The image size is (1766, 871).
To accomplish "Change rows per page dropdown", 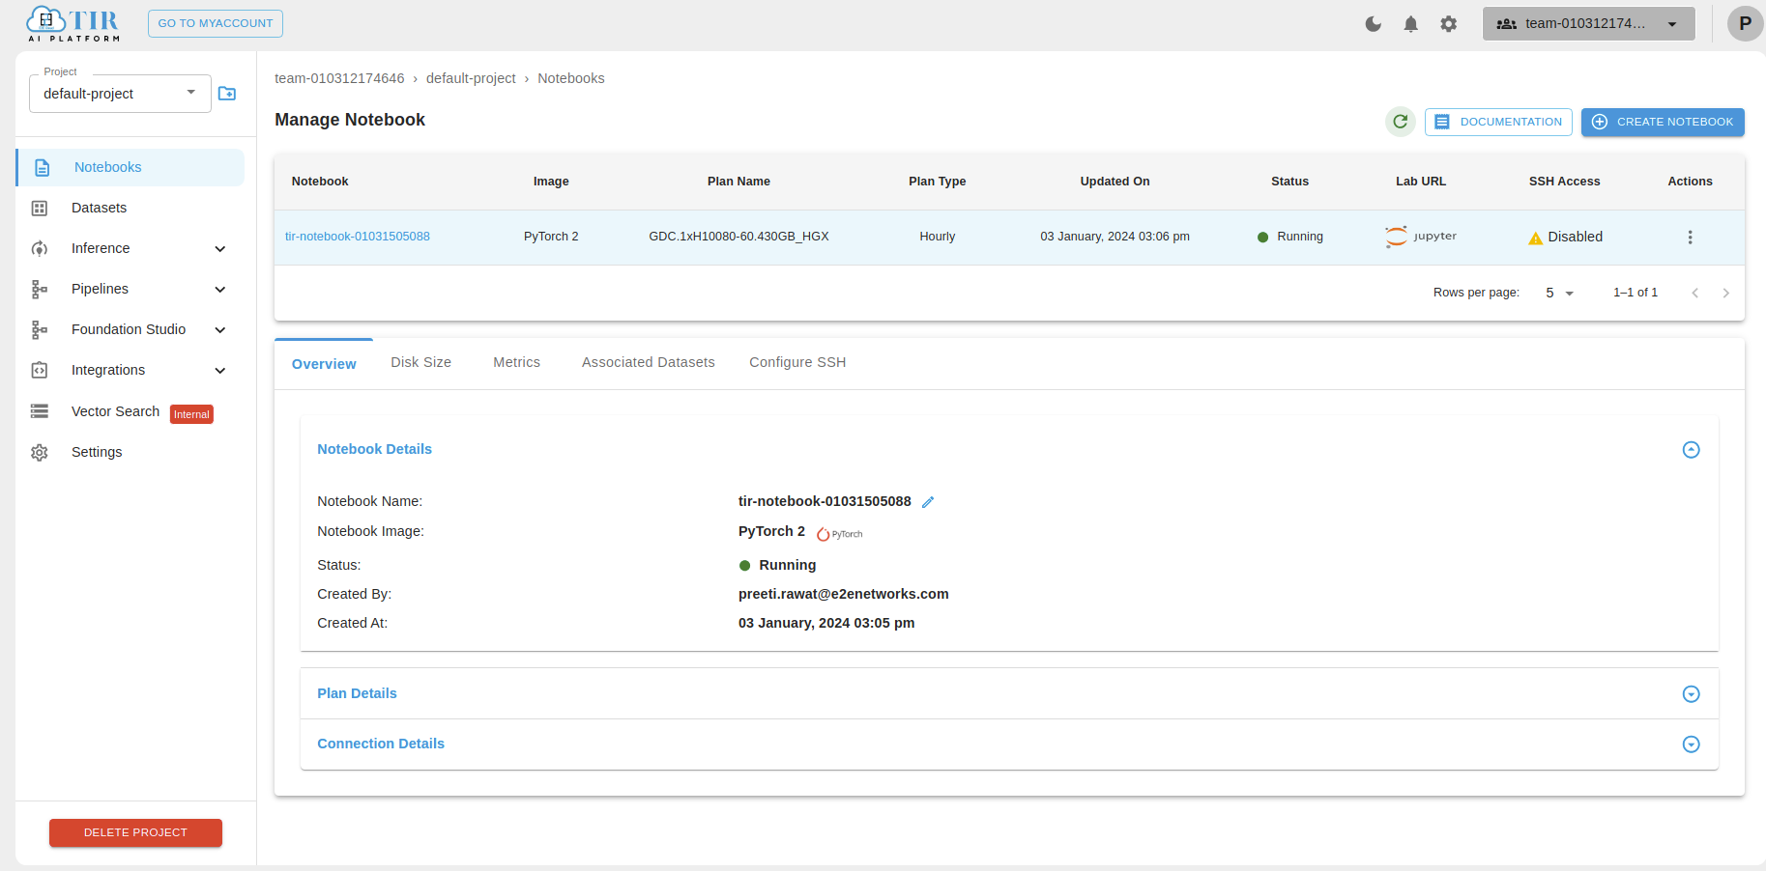I will click(x=1559, y=293).
